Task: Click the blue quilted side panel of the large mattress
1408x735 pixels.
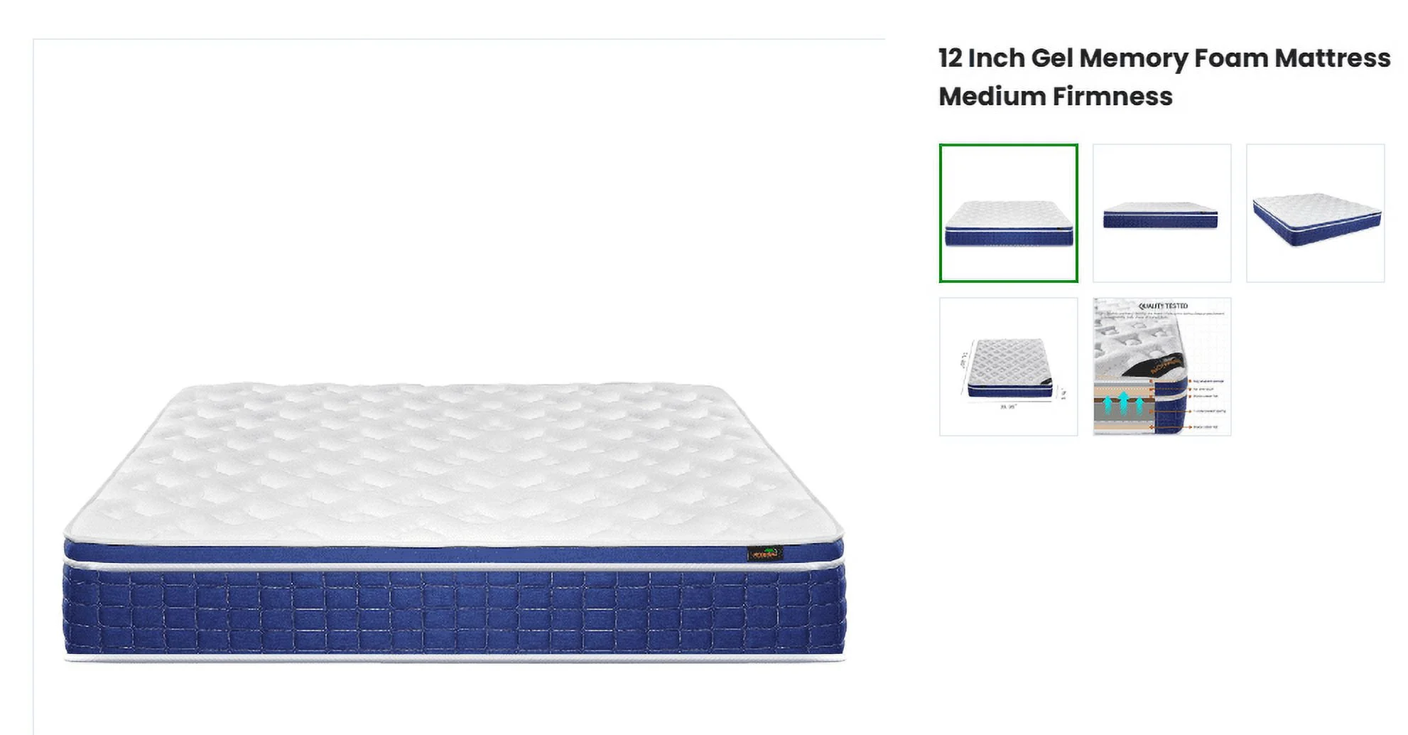Action: point(455,611)
